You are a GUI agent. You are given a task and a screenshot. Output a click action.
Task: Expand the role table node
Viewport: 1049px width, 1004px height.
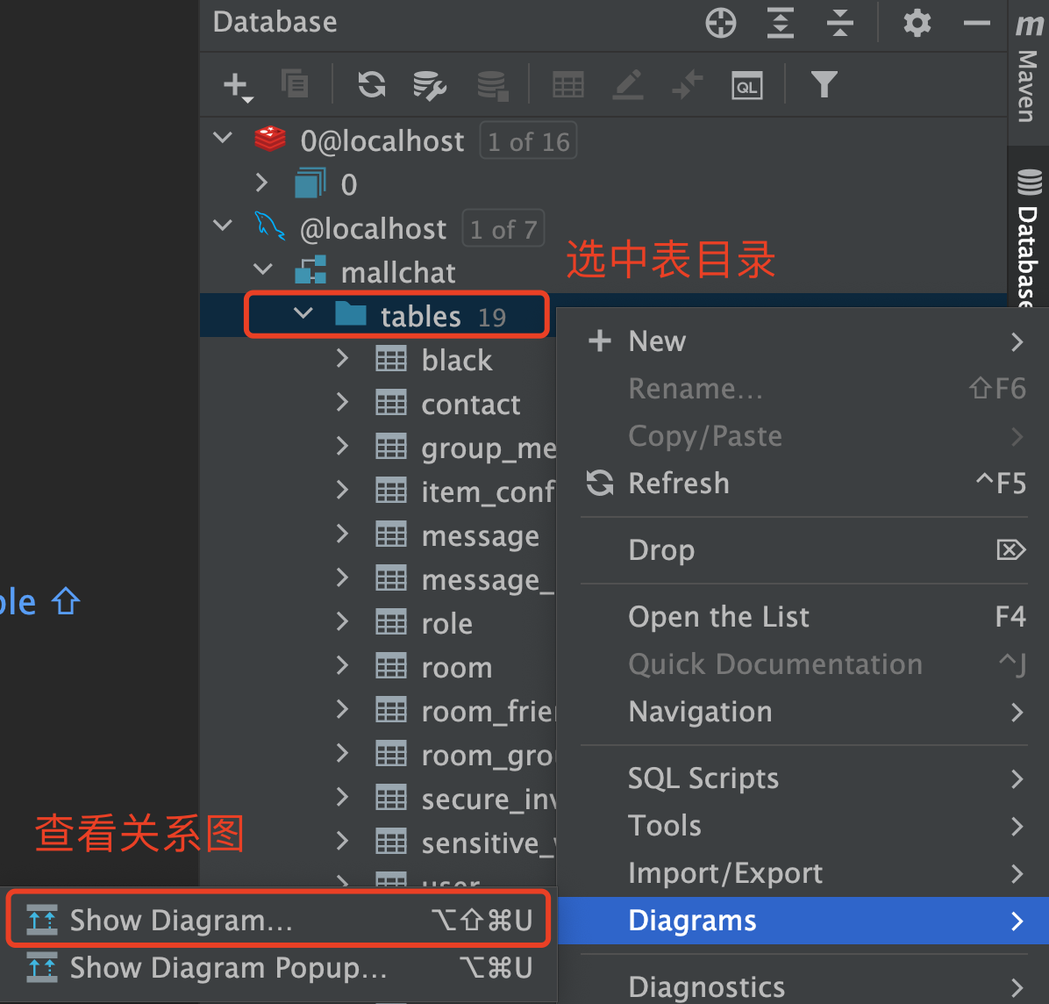342,621
